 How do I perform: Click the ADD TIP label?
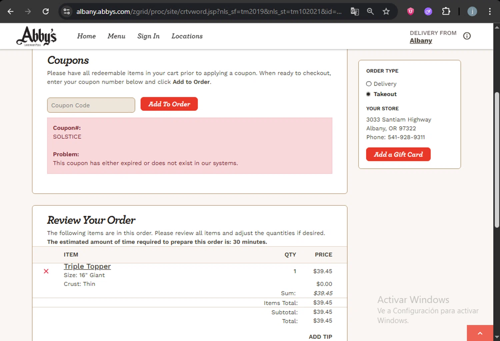click(320, 337)
